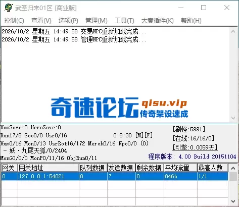Screen dimensions: 239x207
Task: Click the Run17/8 Soc0/0 Usr0/16 line
Action: (34, 135)
